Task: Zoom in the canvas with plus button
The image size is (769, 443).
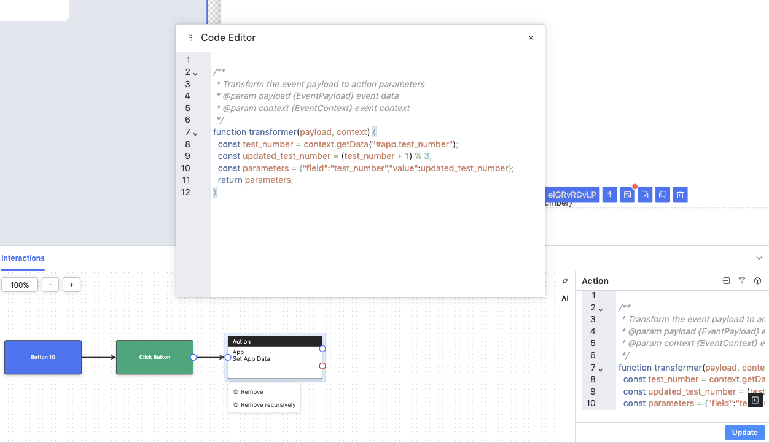Action: [x=71, y=285]
